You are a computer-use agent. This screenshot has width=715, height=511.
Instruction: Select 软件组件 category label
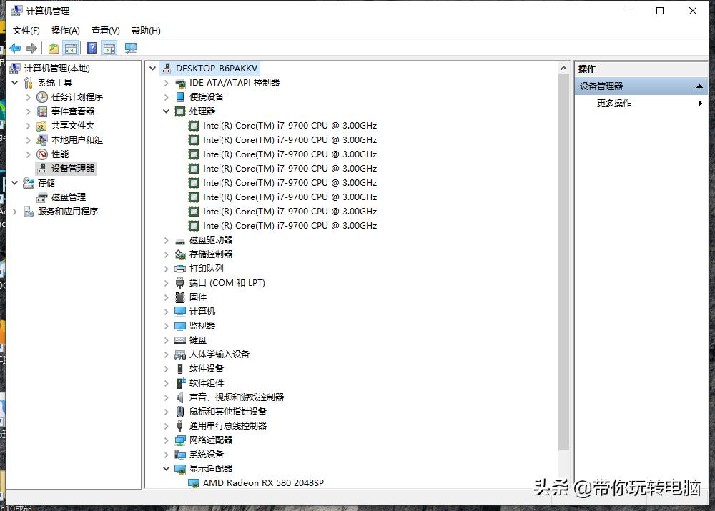point(207,383)
